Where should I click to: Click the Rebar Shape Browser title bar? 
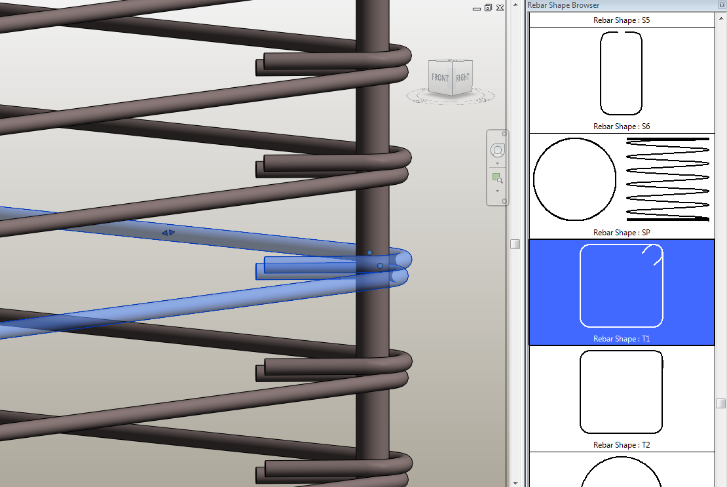622,5
